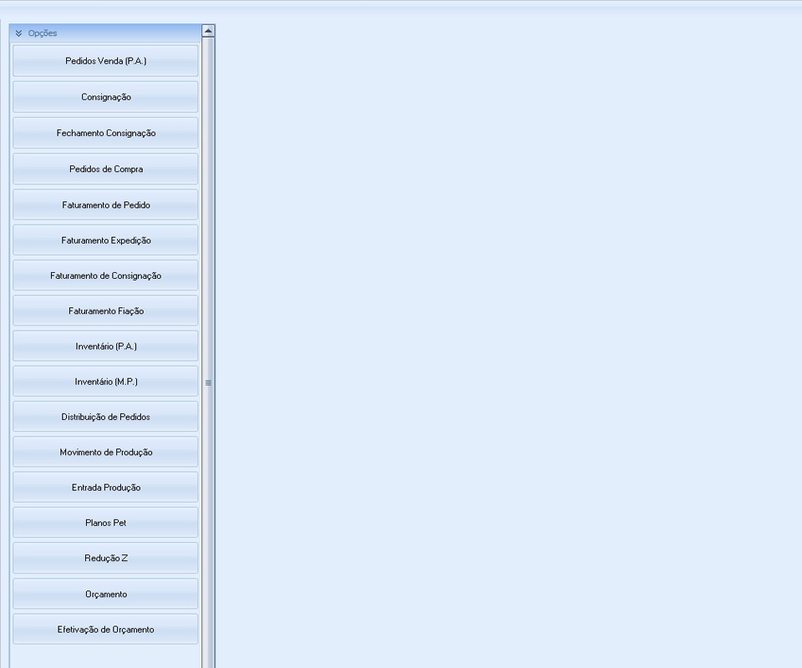Screen dimensions: 802x668
Task: Open Inventário (P.A.)
Action: (x=106, y=346)
